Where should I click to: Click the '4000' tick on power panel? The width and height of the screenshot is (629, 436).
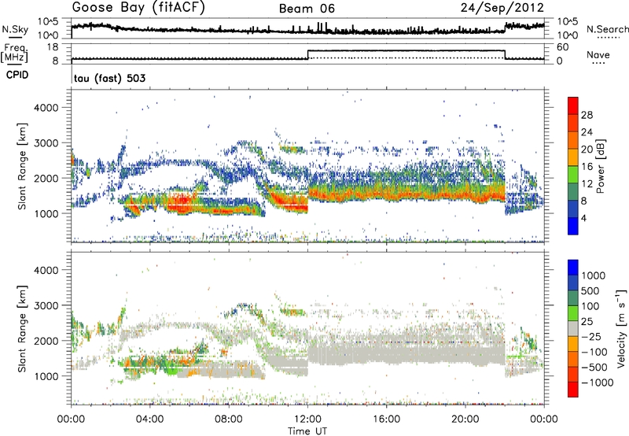tap(46, 108)
